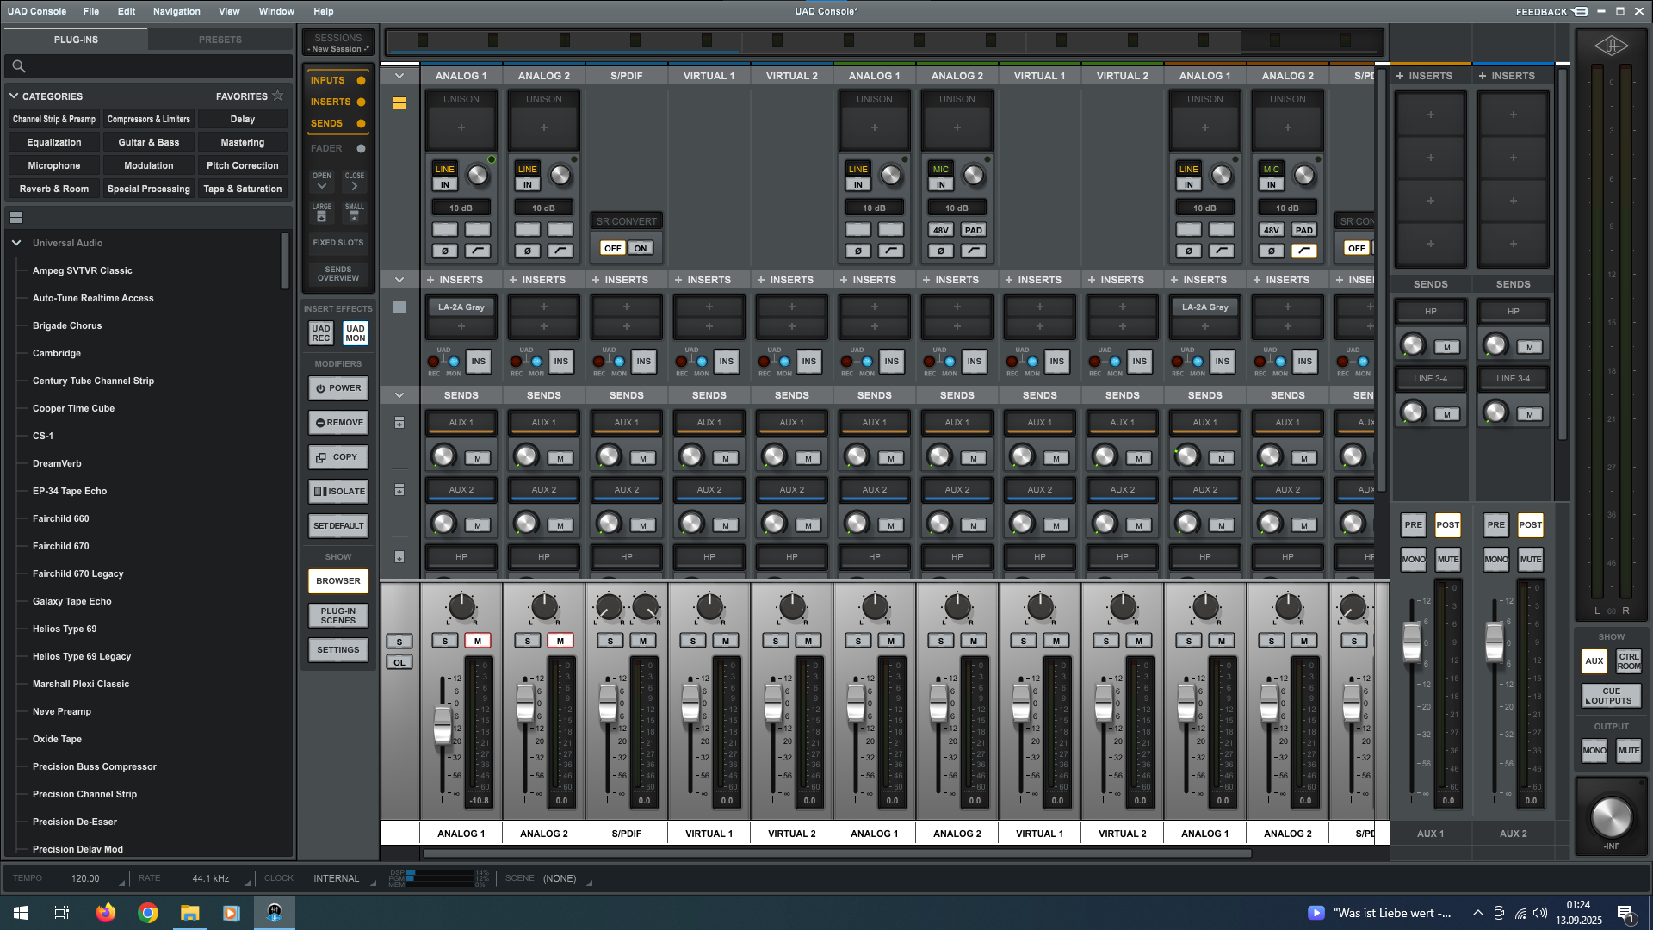Viewport: 1653px width, 930px height.
Task: Toggle phase invert on first Analog 1
Action: pyautogui.click(x=444, y=251)
